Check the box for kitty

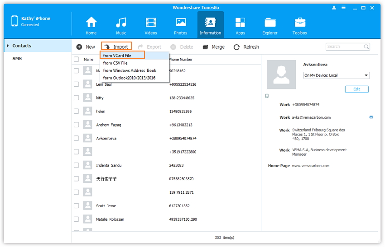(x=77, y=98)
